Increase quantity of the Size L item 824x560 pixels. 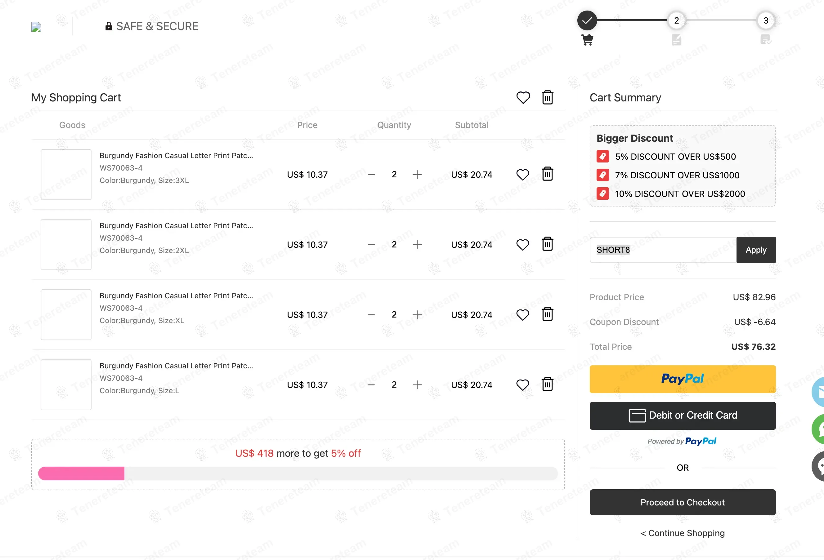(x=417, y=384)
